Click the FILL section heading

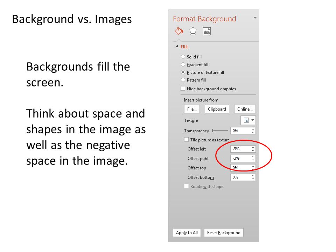click(x=184, y=47)
